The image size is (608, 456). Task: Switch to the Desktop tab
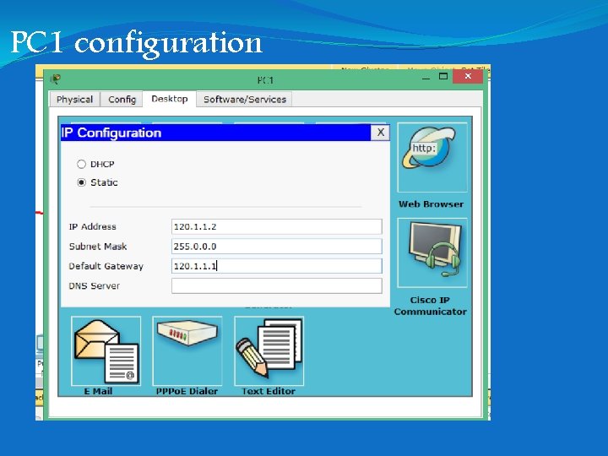point(170,99)
